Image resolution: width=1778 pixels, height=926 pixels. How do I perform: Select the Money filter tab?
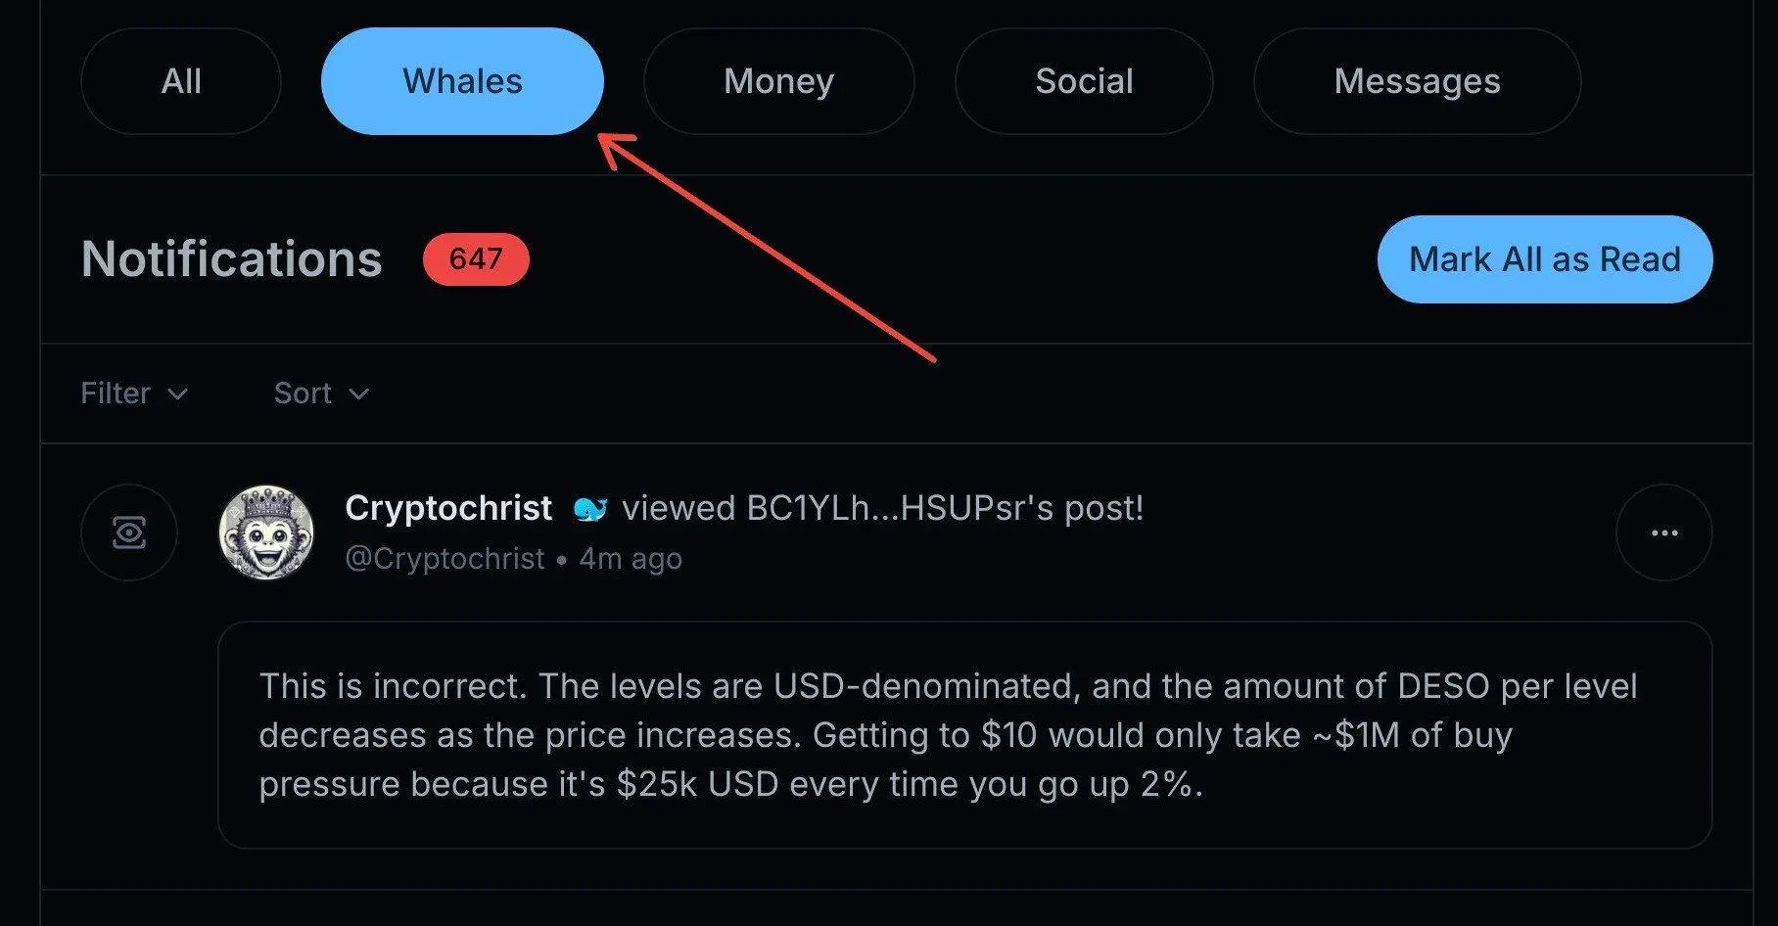tap(778, 81)
